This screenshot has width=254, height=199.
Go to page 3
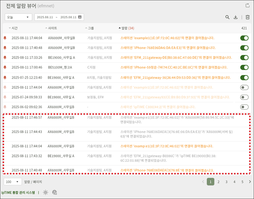(226, 182)
